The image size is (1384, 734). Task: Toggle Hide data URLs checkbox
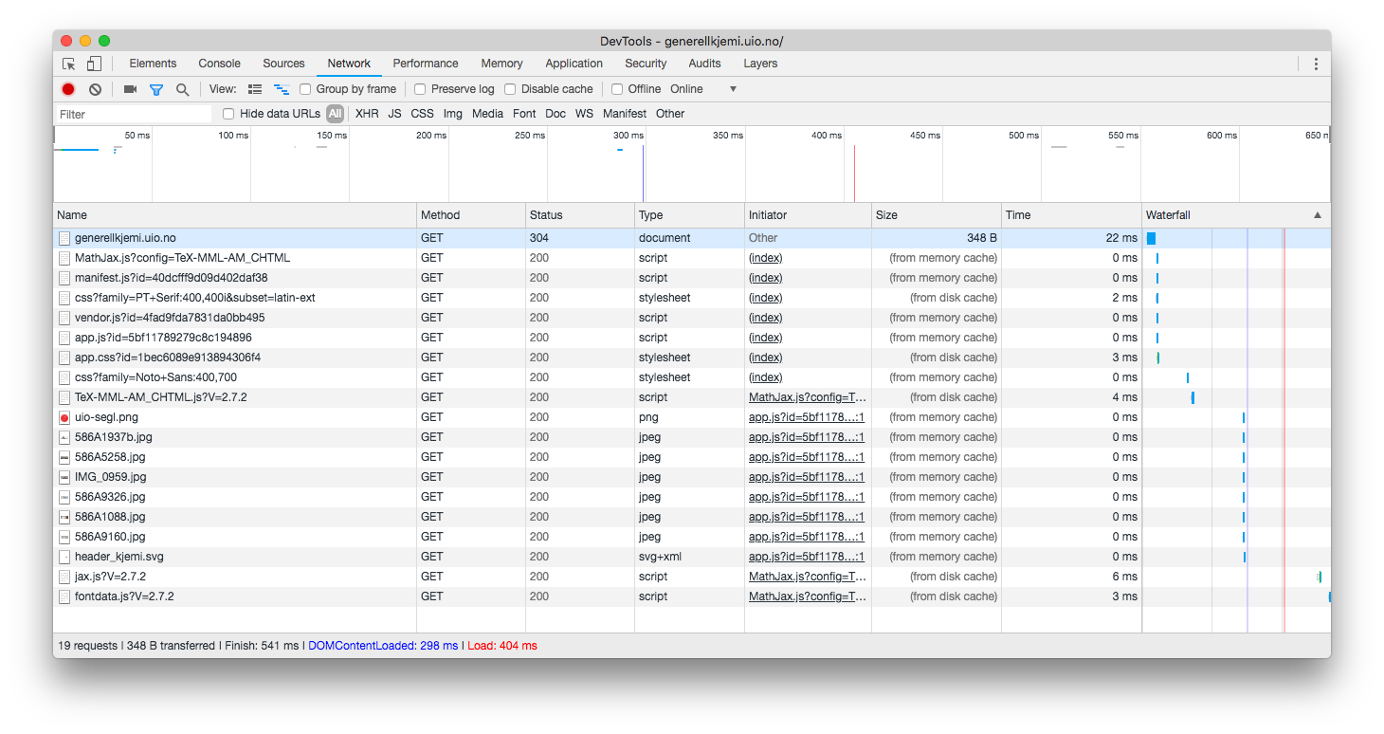point(228,114)
